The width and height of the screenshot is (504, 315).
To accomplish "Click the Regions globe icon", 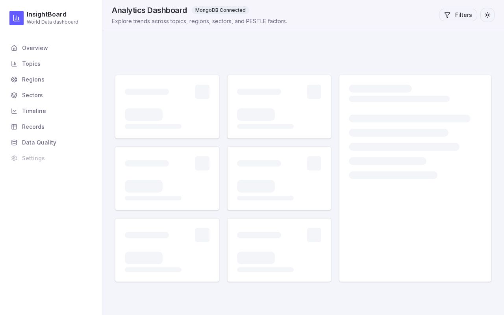I will [x=14, y=80].
